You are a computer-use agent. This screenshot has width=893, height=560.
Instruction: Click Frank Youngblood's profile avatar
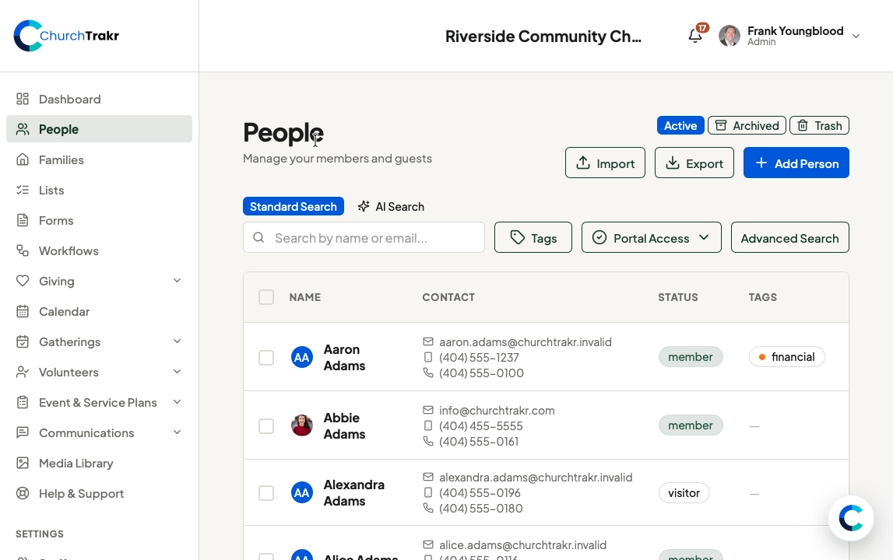[x=729, y=36]
